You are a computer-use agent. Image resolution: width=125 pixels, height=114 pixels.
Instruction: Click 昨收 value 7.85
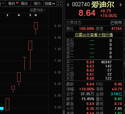[118, 109]
